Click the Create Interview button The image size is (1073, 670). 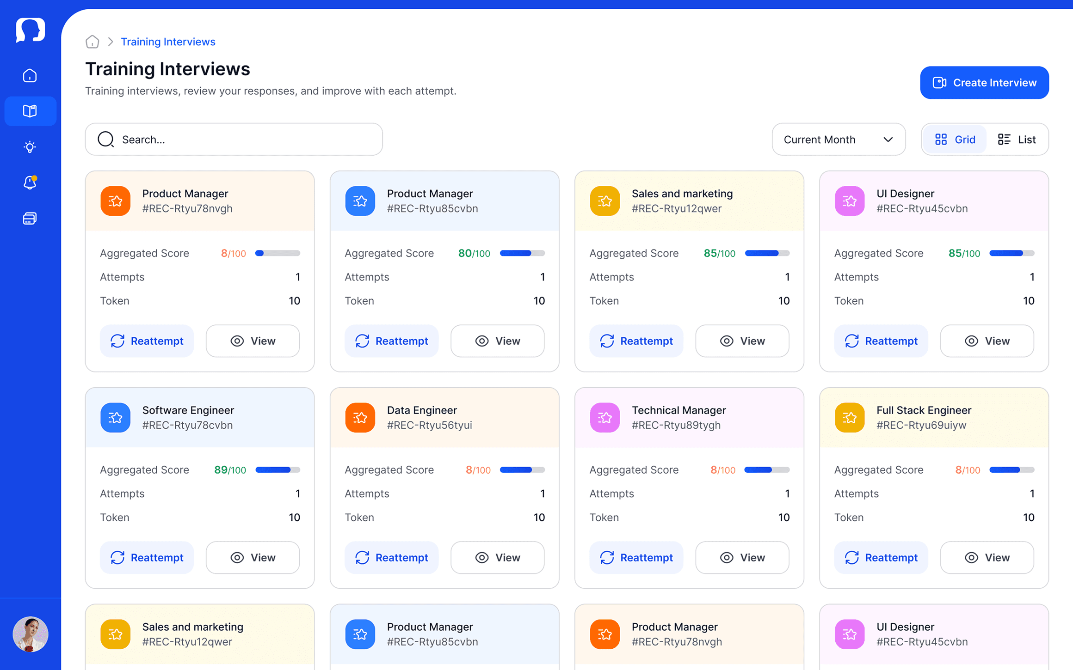[984, 82]
